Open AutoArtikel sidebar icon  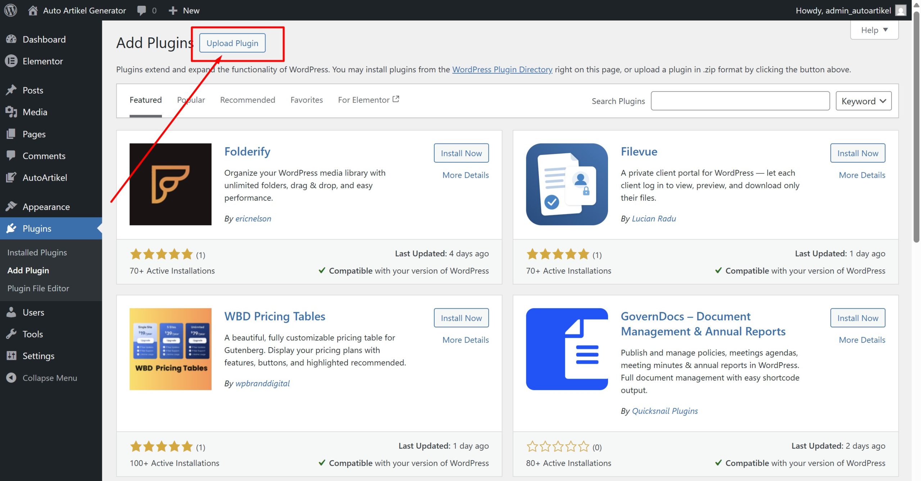(11, 177)
